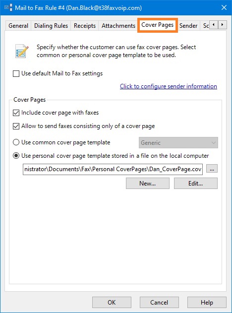
Task: Click the cover page notepad pencil icon
Action: pyautogui.click(x=22, y=51)
